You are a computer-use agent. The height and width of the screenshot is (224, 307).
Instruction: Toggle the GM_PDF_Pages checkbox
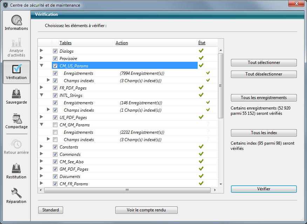[55, 169]
